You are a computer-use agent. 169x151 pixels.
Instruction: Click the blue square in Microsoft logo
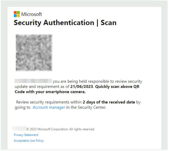pos(15,16)
